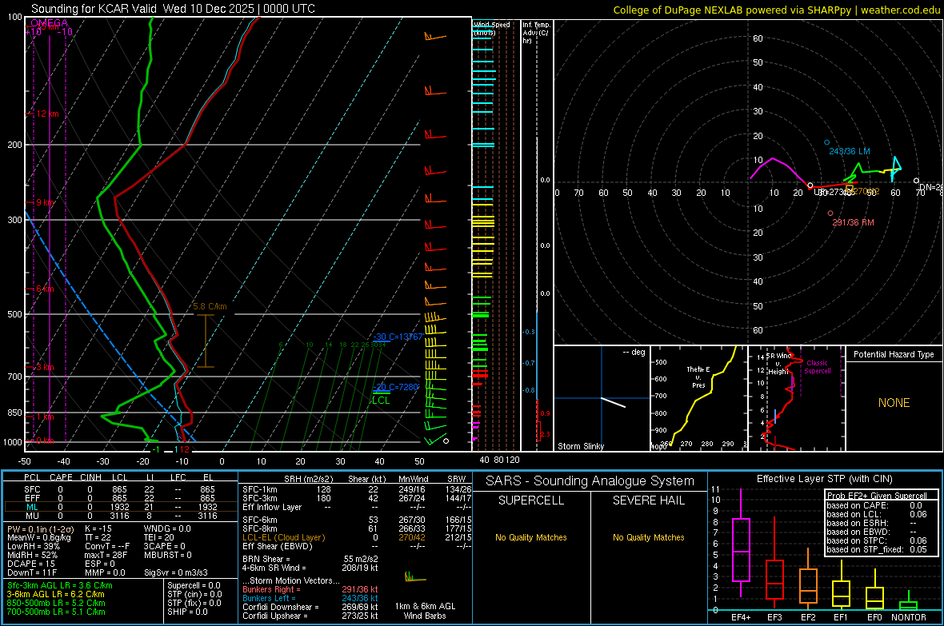Click the SARS - Sounding Analogue System heading
This screenshot has height=626, width=944.
pos(590,480)
